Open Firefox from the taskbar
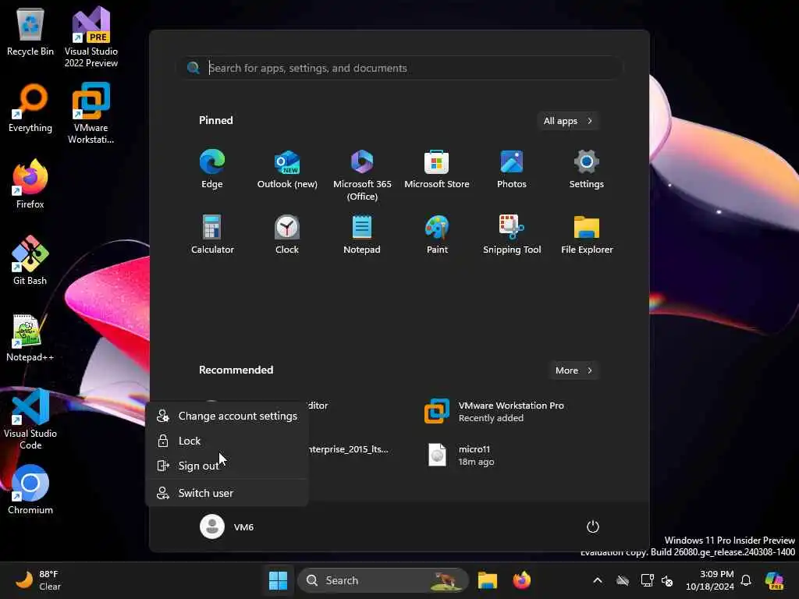The width and height of the screenshot is (799, 599). click(x=521, y=580)
